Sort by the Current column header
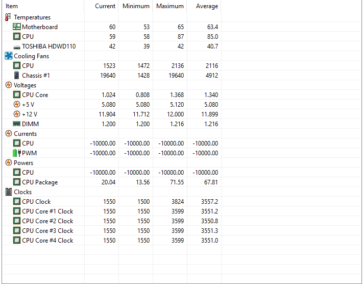363x284 pixels. (x=102, y=6)
